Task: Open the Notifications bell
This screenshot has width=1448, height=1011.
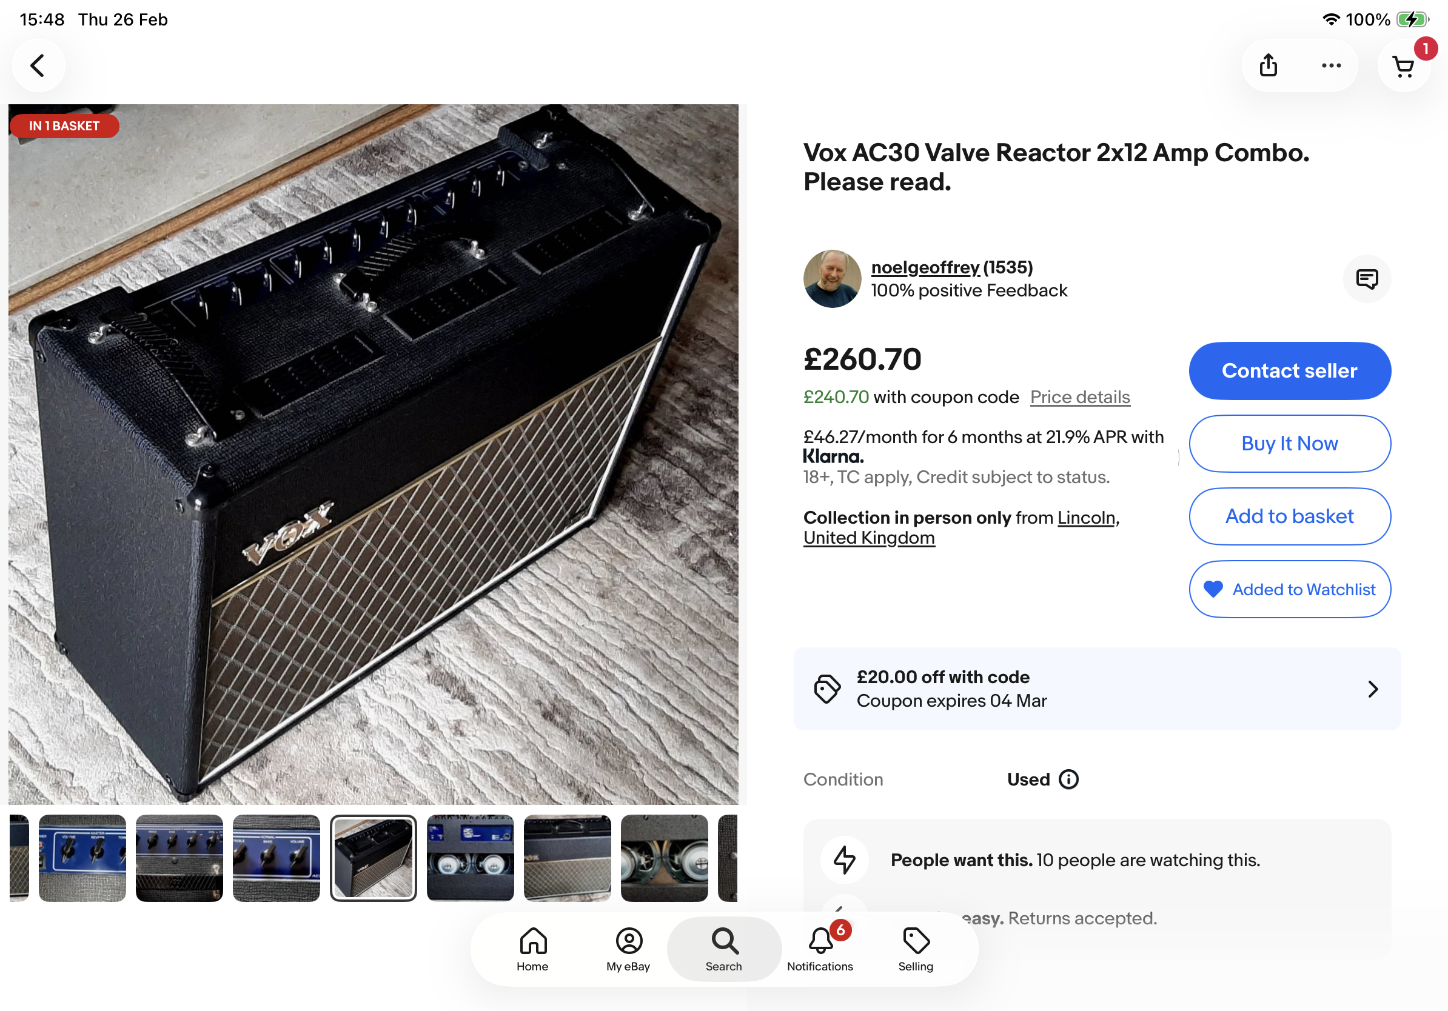Action: (x=820, y=949)
